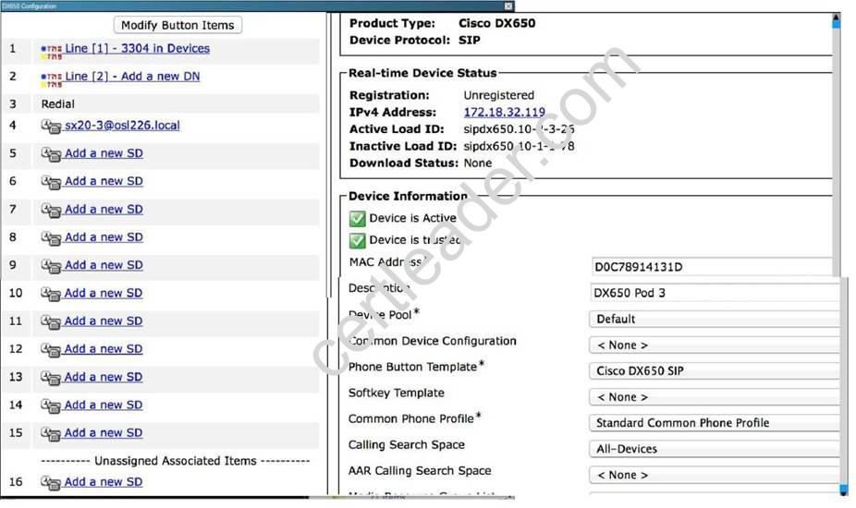Click the green Device is trusted checkmark

pos(357,241)
